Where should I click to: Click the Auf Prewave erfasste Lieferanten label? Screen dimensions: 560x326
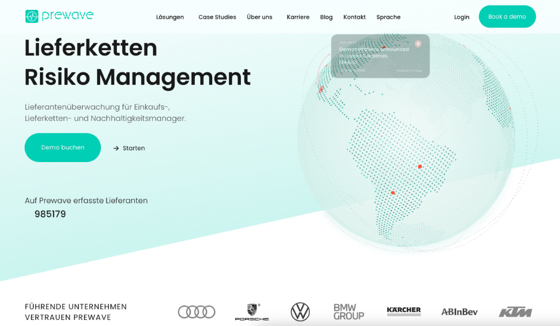(86, 201)
